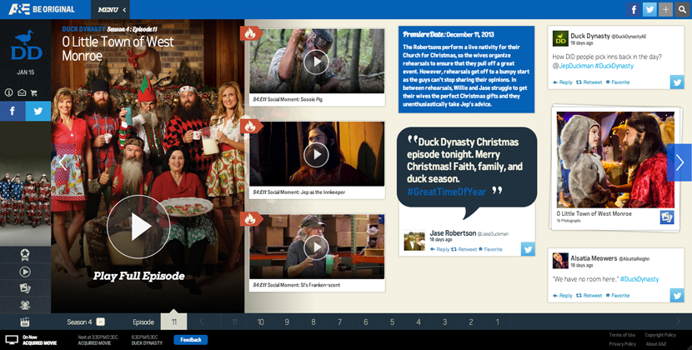Click Twitter bird on Jase Robertson tweet
692x350 pixels.
(528, 249)
